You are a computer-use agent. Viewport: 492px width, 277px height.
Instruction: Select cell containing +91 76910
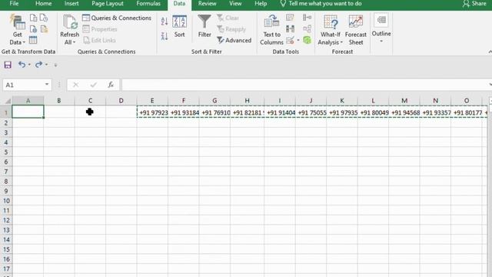pos(214,112)
